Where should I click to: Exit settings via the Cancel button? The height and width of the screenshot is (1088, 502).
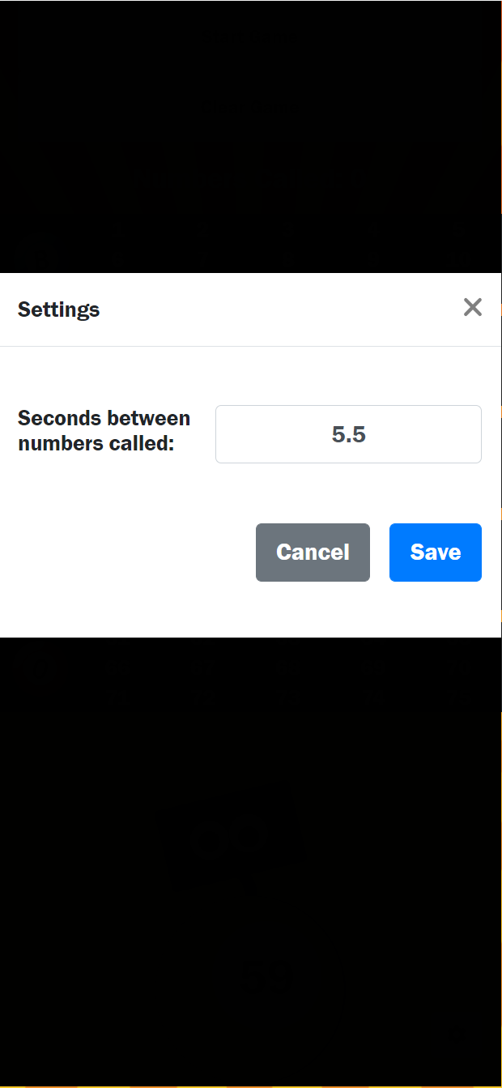click(313, 553)
